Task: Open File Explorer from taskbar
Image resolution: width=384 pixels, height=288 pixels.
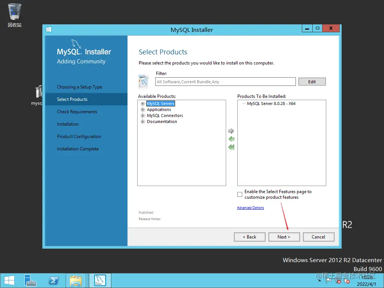Action: tap(76, 280)
